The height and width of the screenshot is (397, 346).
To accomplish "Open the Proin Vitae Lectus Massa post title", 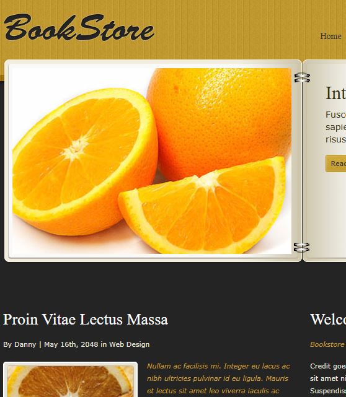I will [x=86, y=319].
